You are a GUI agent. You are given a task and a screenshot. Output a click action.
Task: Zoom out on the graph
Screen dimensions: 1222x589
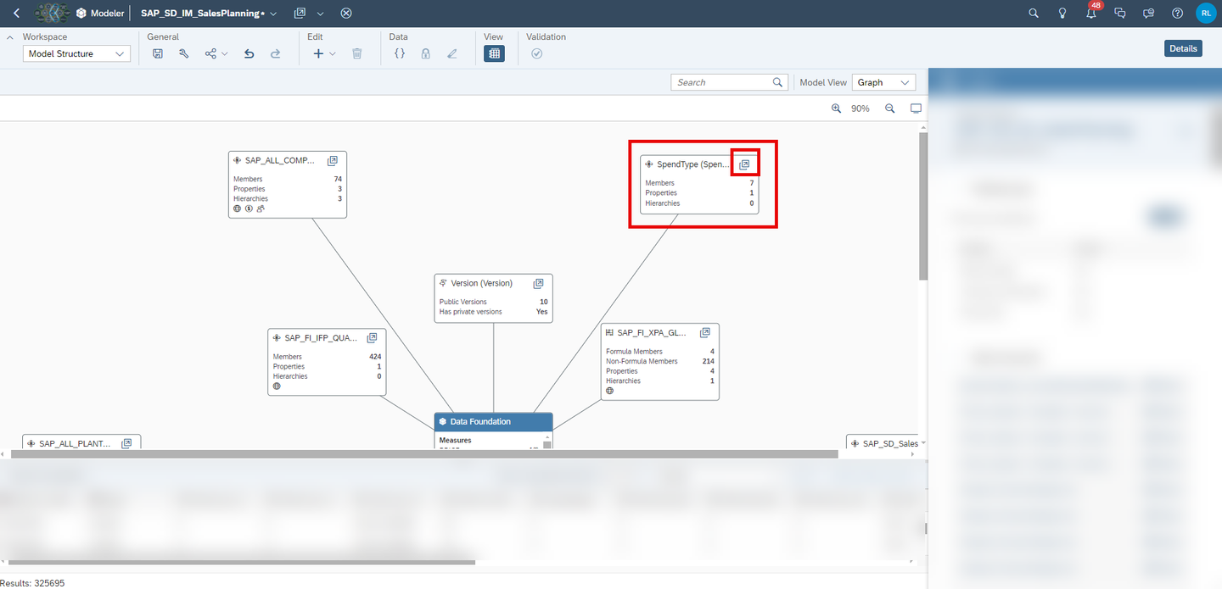pos(890,108)
